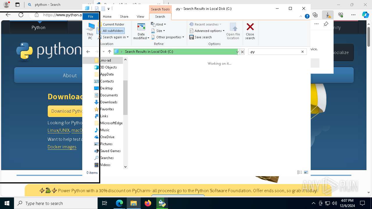Switch to the View ribbon tab
This screenshot has width=372, height=209.
pos(140,17)
